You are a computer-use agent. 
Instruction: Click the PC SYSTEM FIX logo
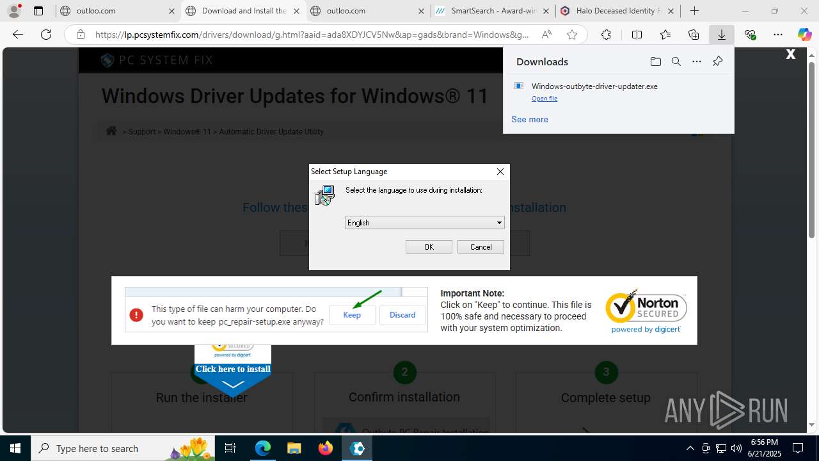point(157,60)
